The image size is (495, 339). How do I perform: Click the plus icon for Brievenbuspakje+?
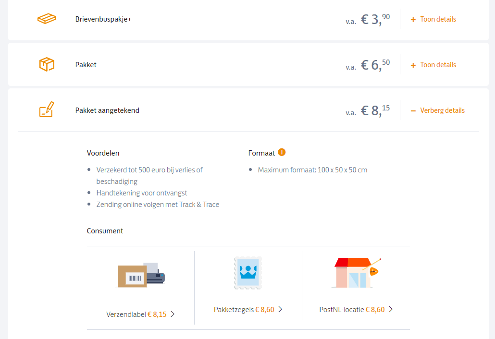pyautogui.click(x=413, y=20)
